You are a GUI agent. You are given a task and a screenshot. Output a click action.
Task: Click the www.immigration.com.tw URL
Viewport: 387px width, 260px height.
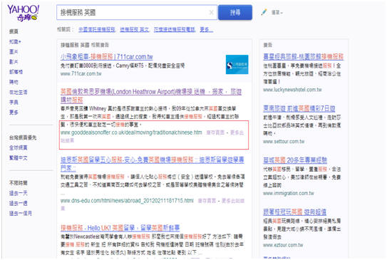point(289,193)
